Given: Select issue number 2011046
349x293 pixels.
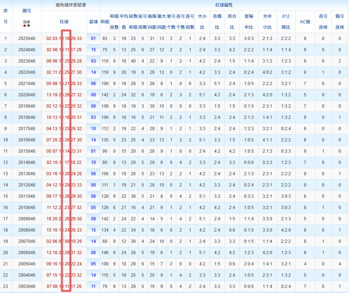Looking at the screenshot, I should coord(27,196).
